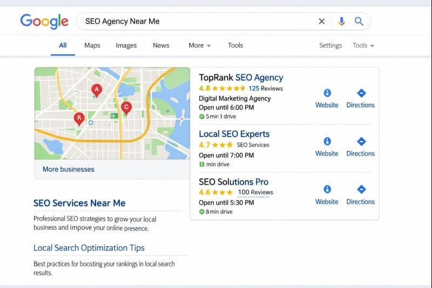The width and height of the screenshot is (432, 288).
Task: Switch to the Maps tab
Action: tap(92, 45)
